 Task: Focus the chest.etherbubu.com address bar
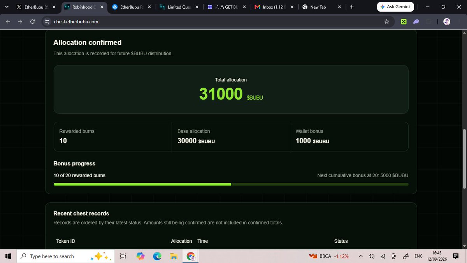(218, 22)
